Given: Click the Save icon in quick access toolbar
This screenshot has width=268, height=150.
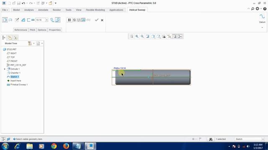Looking at the screenshot, I should 18,3.
